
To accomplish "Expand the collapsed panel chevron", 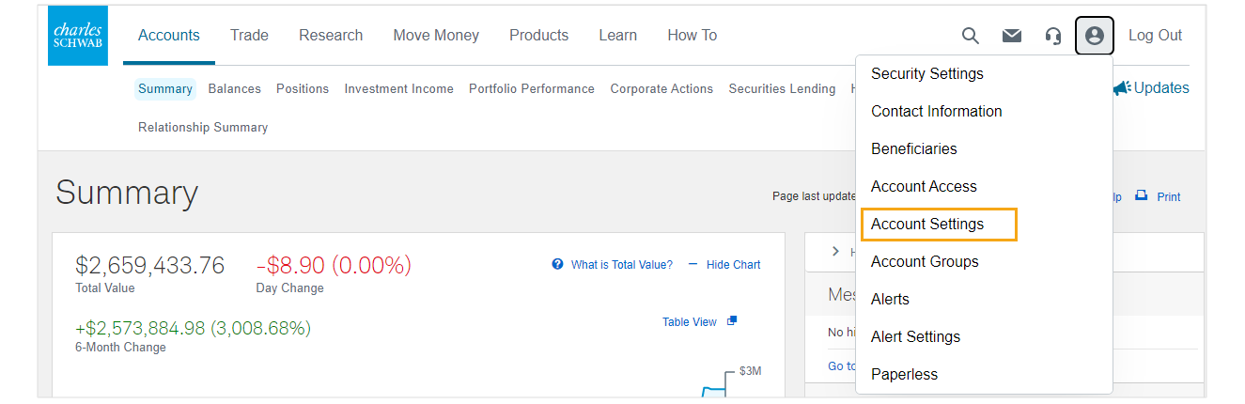I will point(835,252).
